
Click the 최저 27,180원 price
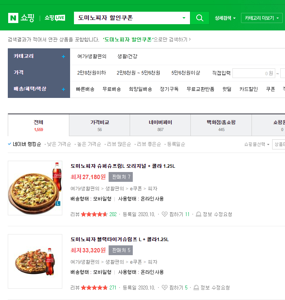88,177
